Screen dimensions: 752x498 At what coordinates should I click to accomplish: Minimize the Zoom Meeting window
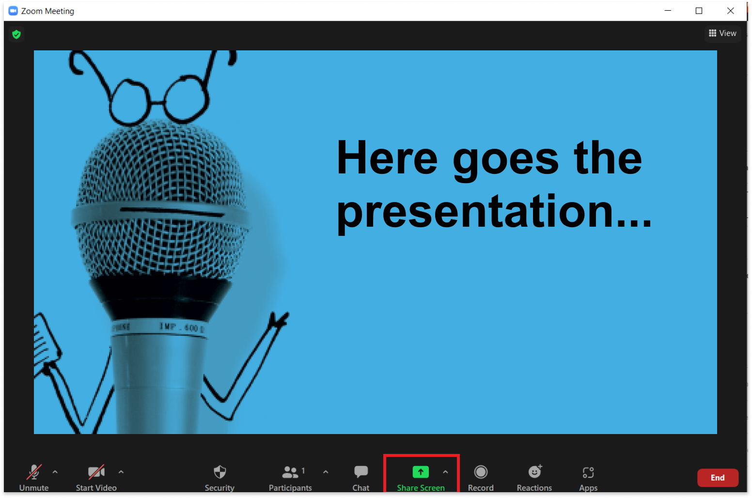(668, 11)
